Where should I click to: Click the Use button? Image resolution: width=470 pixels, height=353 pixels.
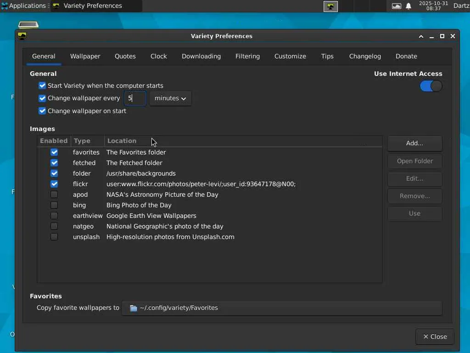(x=414, y=213)
